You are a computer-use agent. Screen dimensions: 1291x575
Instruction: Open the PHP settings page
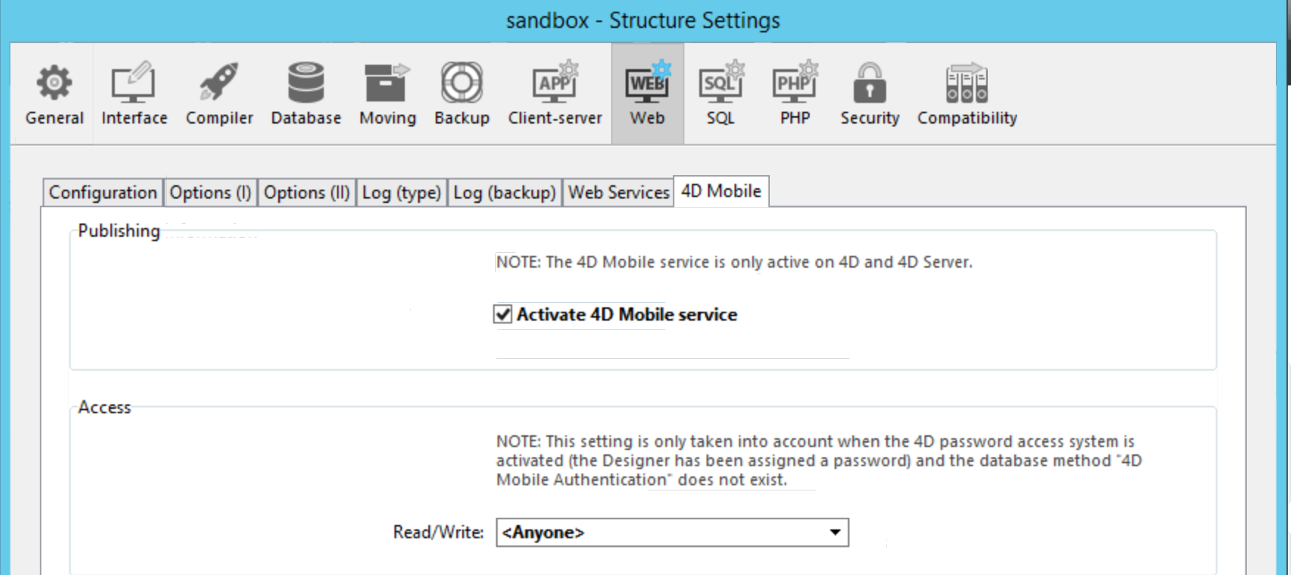[795, 94]
